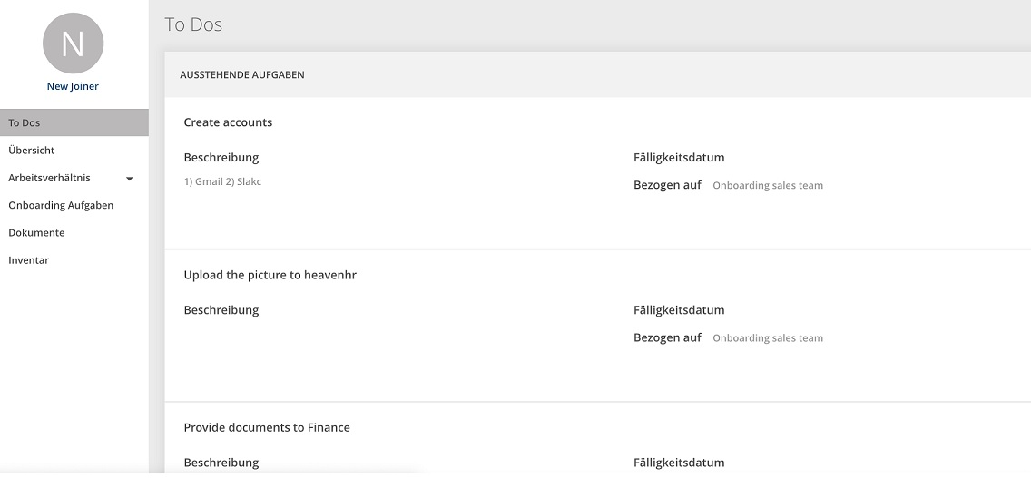Open the New Joiner profile name link
Viewport: 1031px width, 478px height.
click(73, 86)
